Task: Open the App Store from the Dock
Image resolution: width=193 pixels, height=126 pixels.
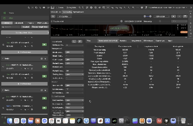Action: (x=107, y=121)
